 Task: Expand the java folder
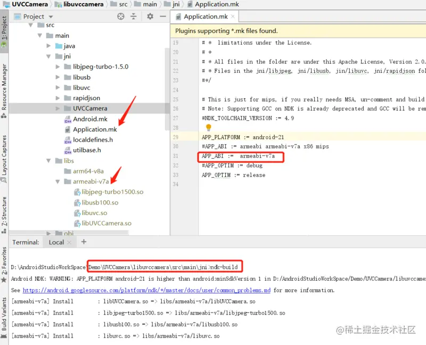(48, 46)
